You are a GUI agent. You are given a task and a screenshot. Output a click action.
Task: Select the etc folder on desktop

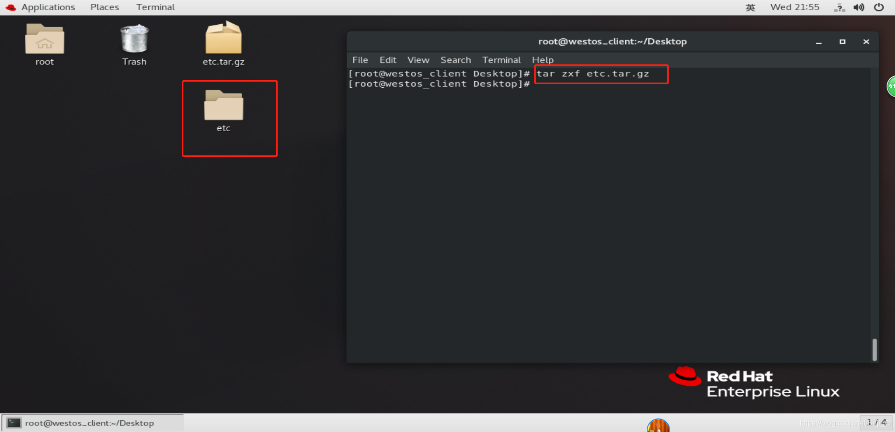(x=224, y=105)
